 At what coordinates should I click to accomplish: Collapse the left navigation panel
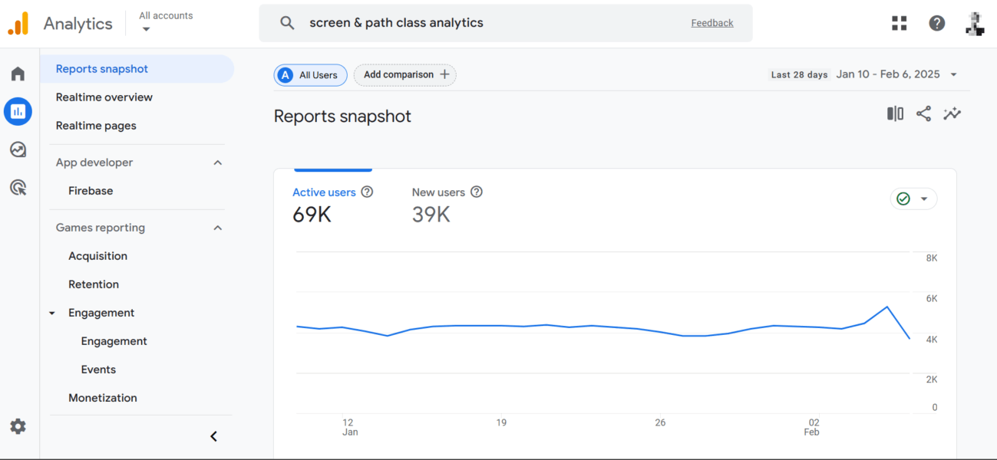[x=213, y=435]
